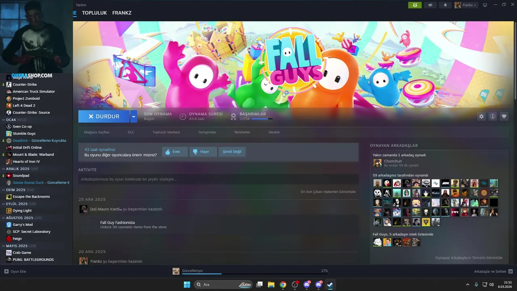
Task: Open Topluluk Merkezi tab
Action: pyautogui.click(x=166, y=132)
